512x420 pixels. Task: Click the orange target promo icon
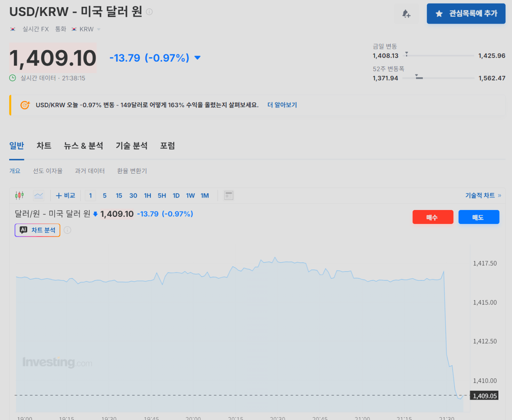25,105
